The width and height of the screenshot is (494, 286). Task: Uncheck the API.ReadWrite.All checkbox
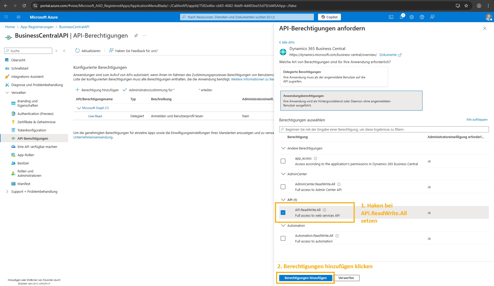pyautogui.click(x=283, y=213)
